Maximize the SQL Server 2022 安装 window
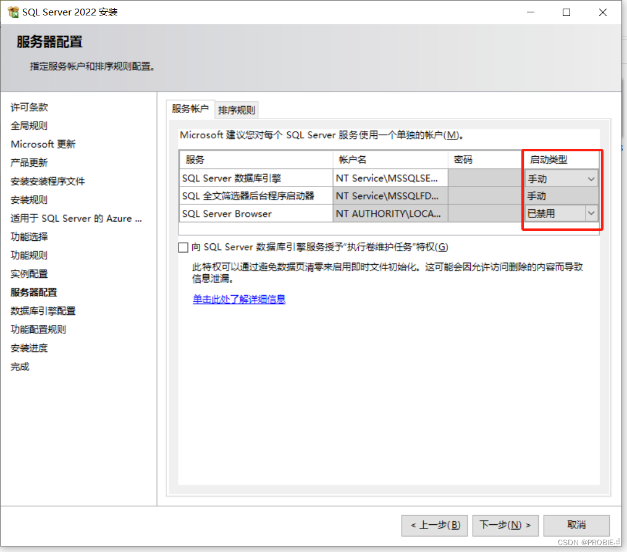Viewport: 627px width, 552px height. click(x=566, y=12)
